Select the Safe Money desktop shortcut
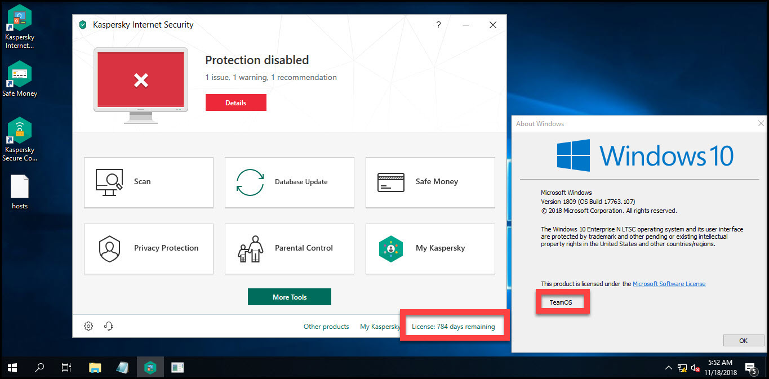The height and width of the screenshot is (379, 769). point(20,79)
